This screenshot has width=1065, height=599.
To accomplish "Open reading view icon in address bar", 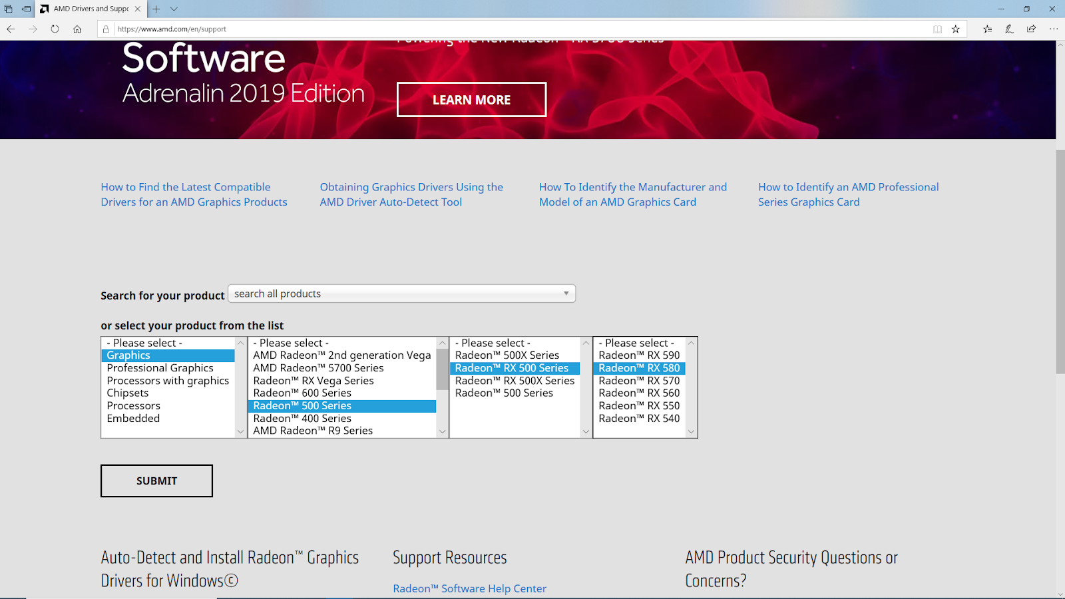I will click(937, 29).
